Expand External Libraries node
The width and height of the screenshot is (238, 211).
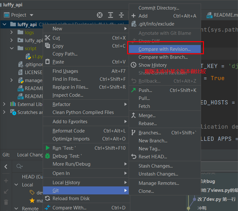4,104
